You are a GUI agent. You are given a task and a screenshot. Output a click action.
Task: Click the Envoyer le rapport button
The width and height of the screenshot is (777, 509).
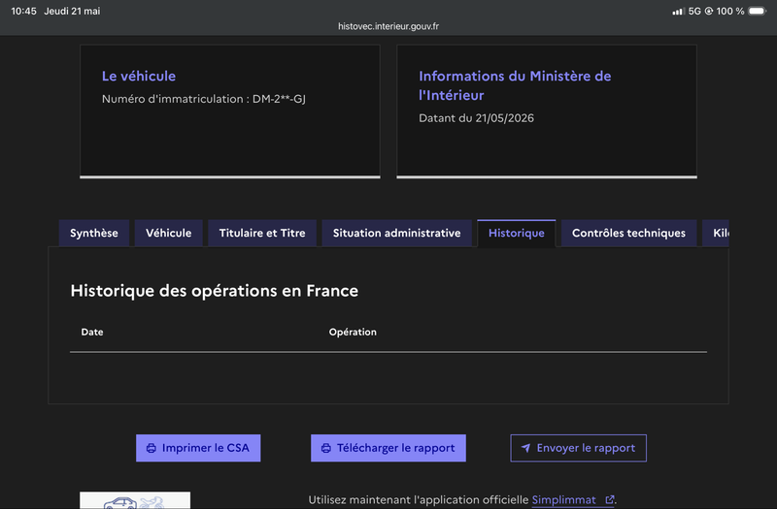[x=578, y=448]
